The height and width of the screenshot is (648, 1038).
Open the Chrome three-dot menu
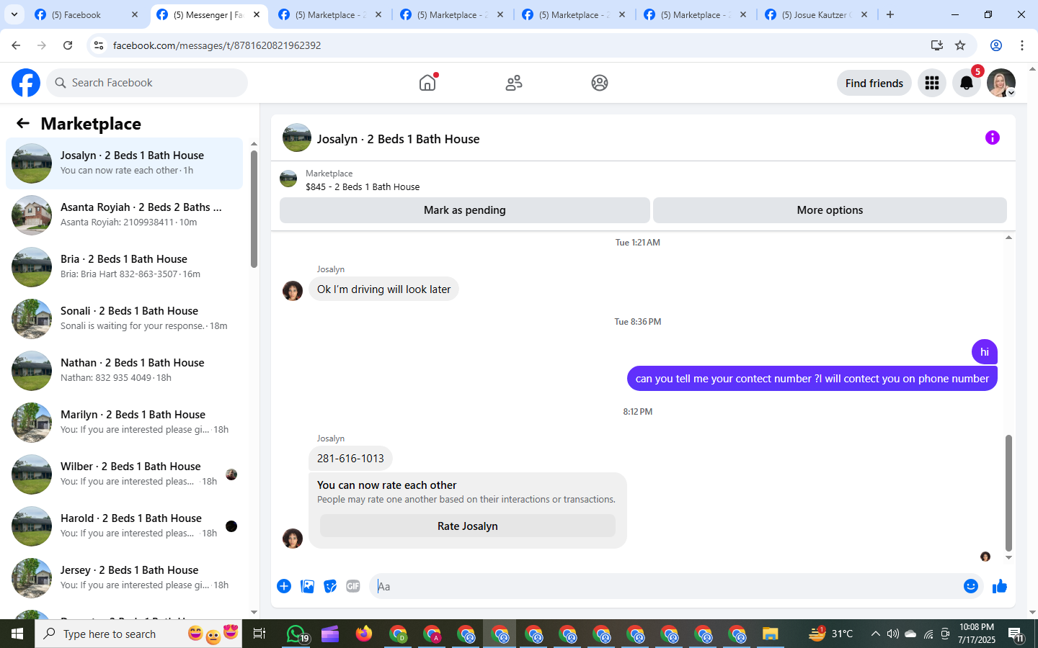click(1022, 45)
